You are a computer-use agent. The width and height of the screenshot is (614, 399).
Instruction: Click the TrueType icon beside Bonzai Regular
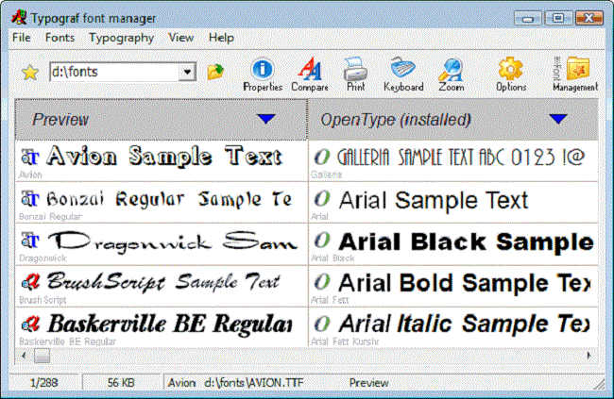(x=30, y=199)
